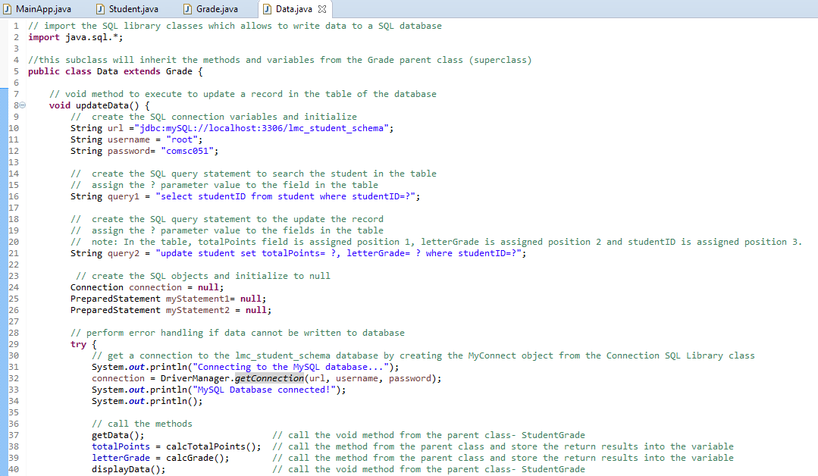Click the Java file icon on Grade.java tab
This screenshot has height=476, width=818.
pyautogui.click(x=186, y=9)
